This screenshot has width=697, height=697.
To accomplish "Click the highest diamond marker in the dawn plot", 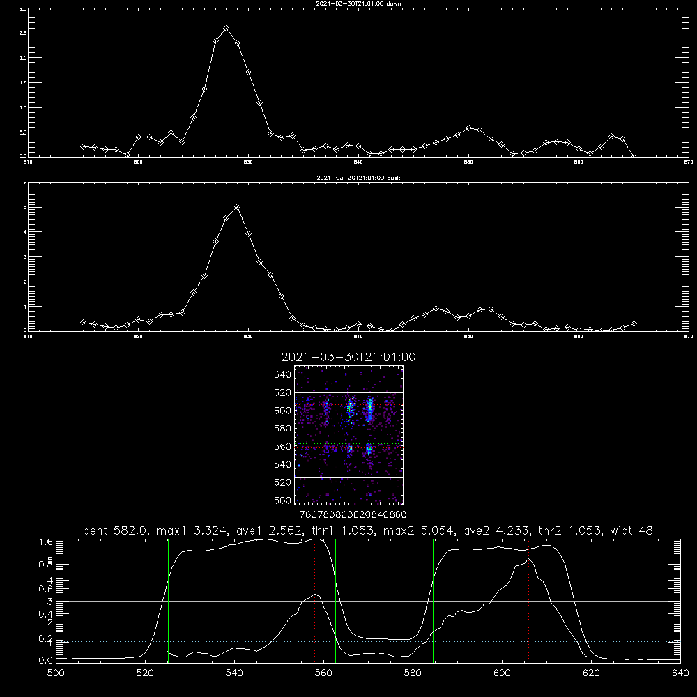I will point(227,29).
